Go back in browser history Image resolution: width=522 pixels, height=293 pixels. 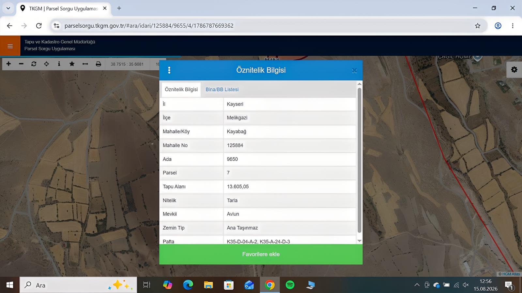tap(9, 26)
